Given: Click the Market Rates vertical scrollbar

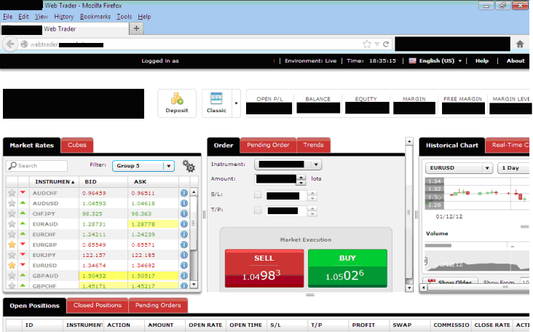Looking at the screenshot, I should click(x=194, y=233).
